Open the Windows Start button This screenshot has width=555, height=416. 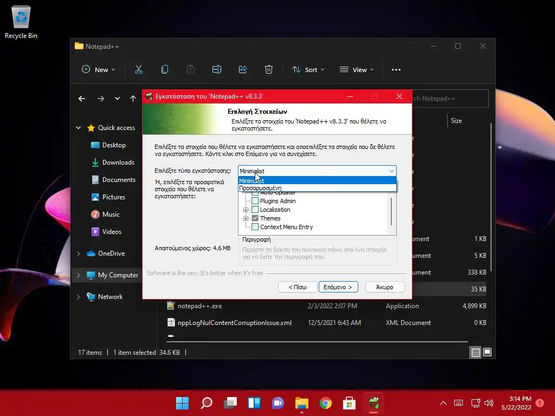click(x=183, y=403)
